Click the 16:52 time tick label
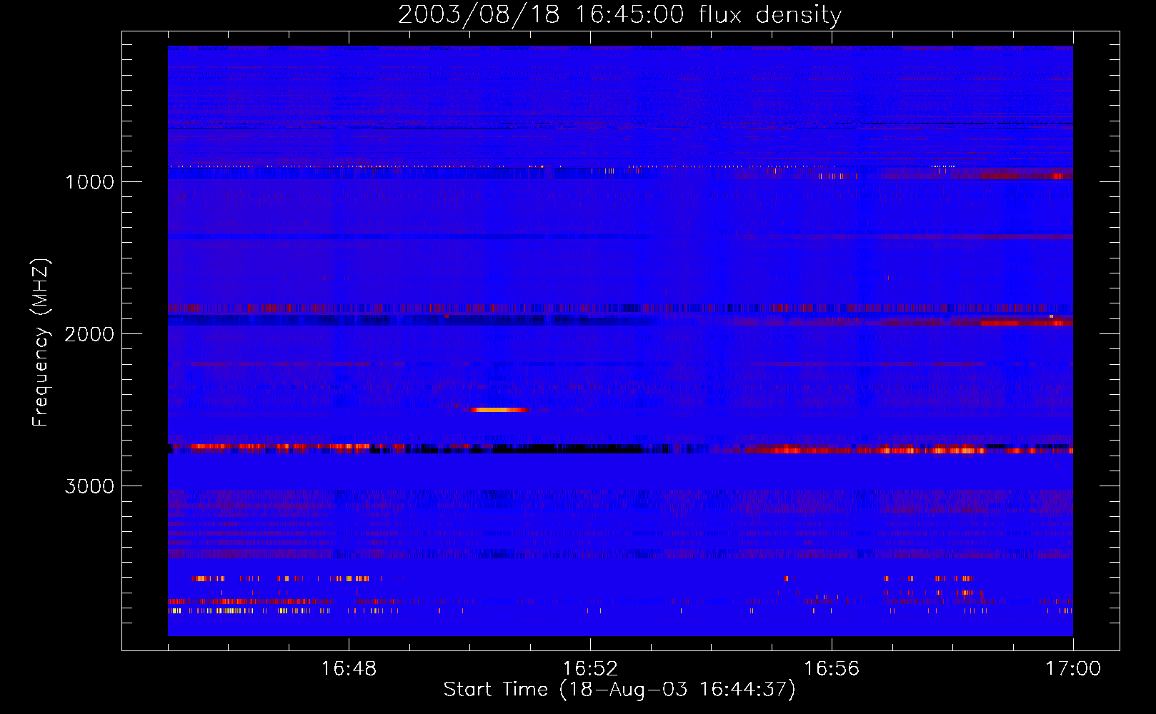1156x714 pixels. [590, 669]
